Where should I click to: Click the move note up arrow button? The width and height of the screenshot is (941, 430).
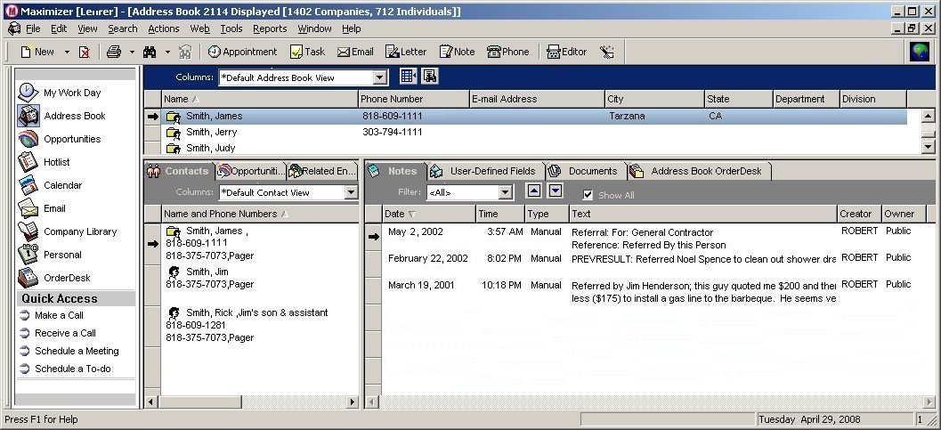534,191
